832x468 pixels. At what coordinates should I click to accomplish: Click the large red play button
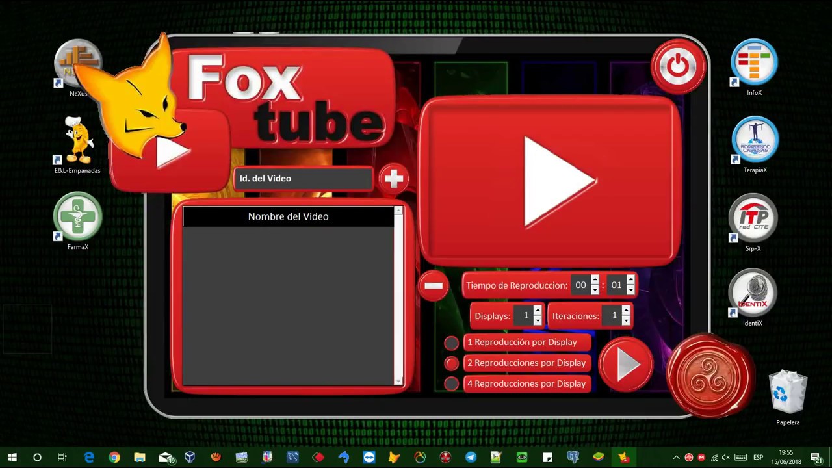click(x=551, y=181)
